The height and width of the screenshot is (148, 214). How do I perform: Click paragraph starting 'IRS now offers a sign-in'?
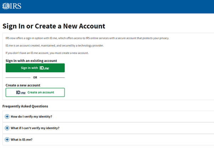pyautogui.click(x=87, y=38)
